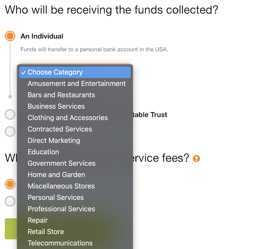Pick Choose Category in the dropdown
Viewport: 254px width, 249px height.
click(x=75, y=72)
